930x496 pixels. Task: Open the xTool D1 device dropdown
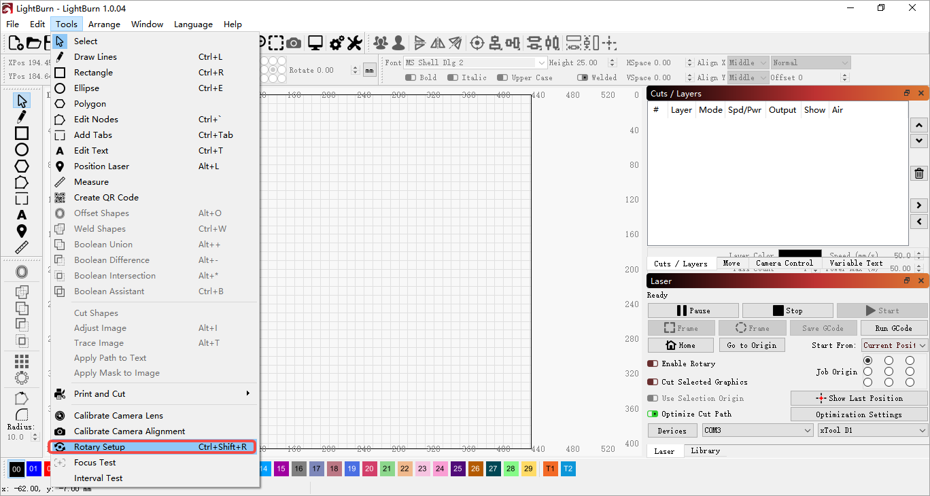pyautogui.click(x=873, y=430)
